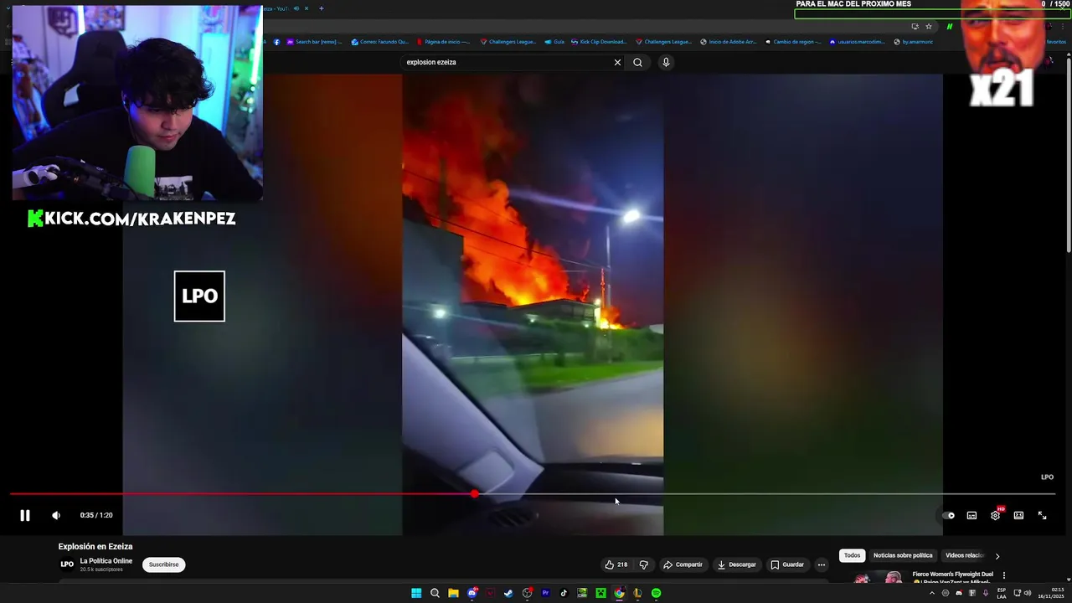Close the current YouTube browser tab

pos(307,8)
